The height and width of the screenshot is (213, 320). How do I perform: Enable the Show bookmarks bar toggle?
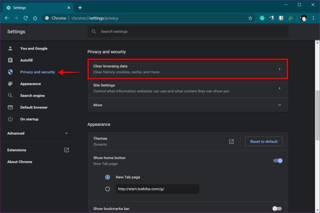coord(277,209)
